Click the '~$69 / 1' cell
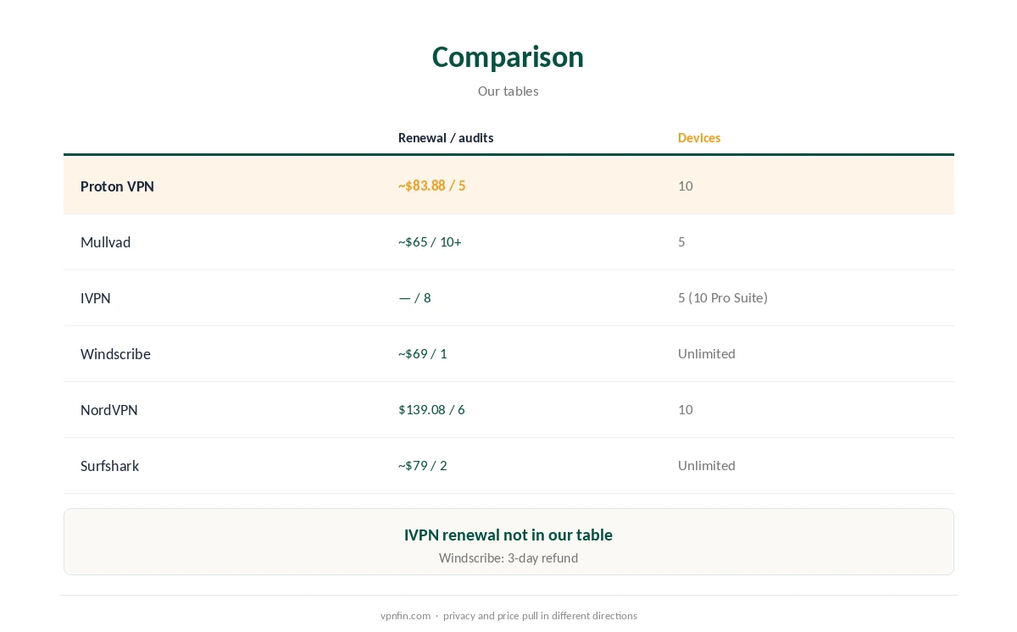Screen dimensions: 1017x632 pyautogui.click(x=422, y=353)
